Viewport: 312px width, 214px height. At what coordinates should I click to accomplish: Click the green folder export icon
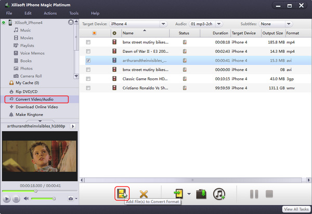[x=201, y=194]
